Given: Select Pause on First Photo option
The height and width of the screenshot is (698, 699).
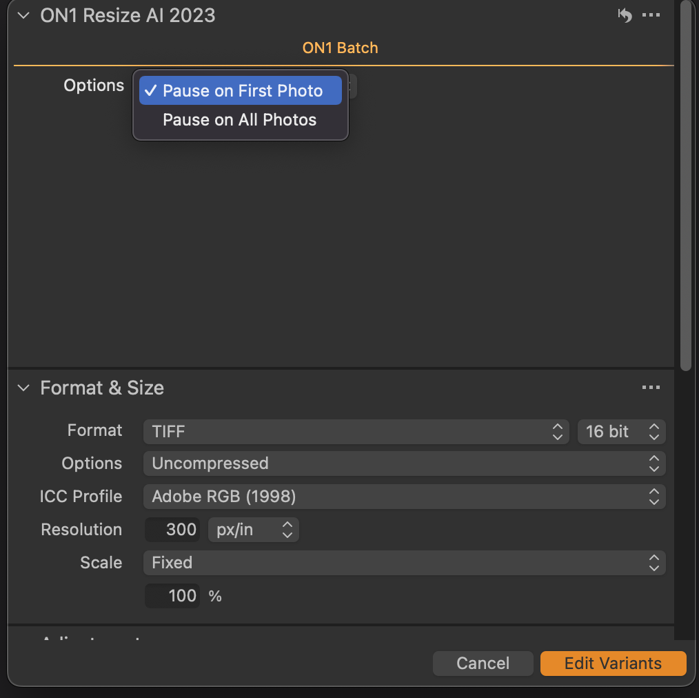Looking at the screenshot, I should [241, 91].
